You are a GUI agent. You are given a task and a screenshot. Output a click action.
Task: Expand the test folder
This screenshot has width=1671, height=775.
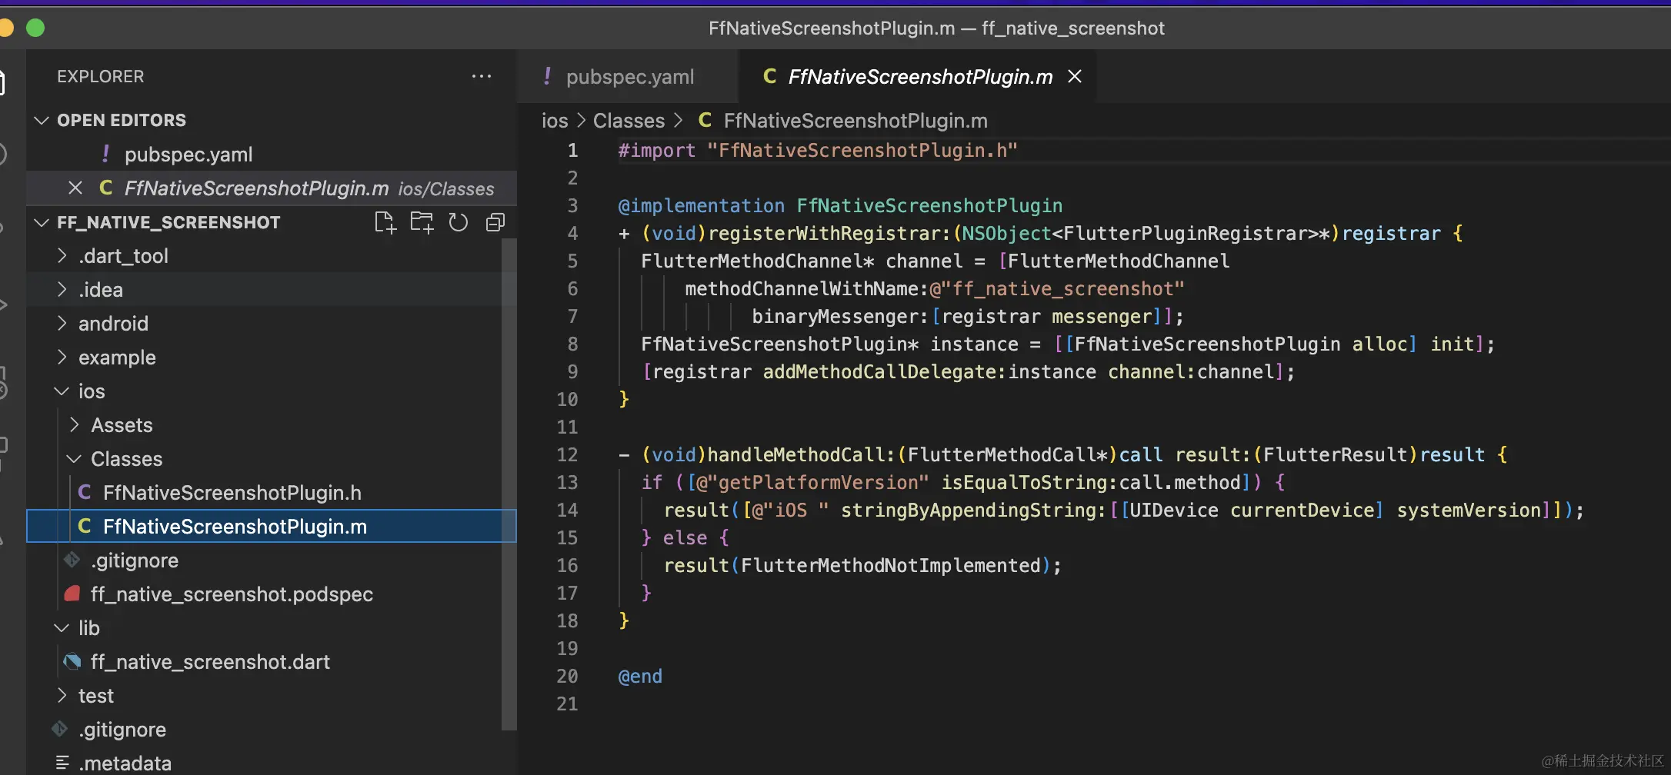click(62, 695)
